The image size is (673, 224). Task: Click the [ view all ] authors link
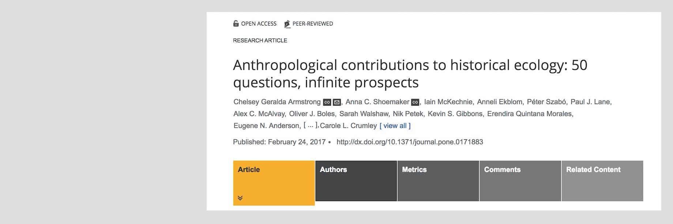(x=395, y=126)
